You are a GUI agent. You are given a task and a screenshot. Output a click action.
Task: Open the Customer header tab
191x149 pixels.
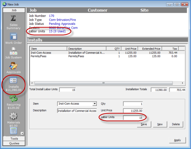coord(98,10)
